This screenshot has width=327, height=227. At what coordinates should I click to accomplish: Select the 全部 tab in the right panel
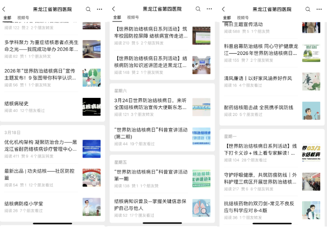(227, 18)
